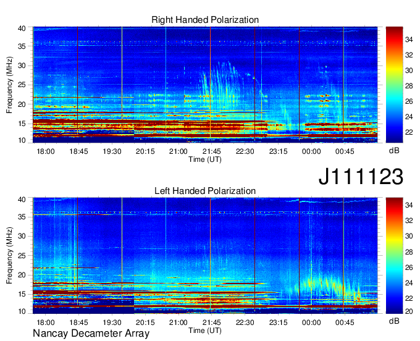Click the 00:00 time tick of Left Handed plot

point(311,322)
